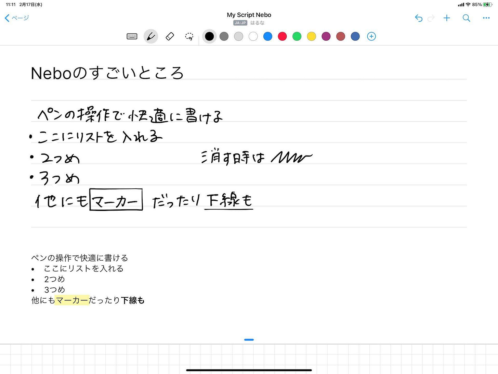498x374 pixels.
Task: Select the lasso selection tool
Action: click(189, 36)
